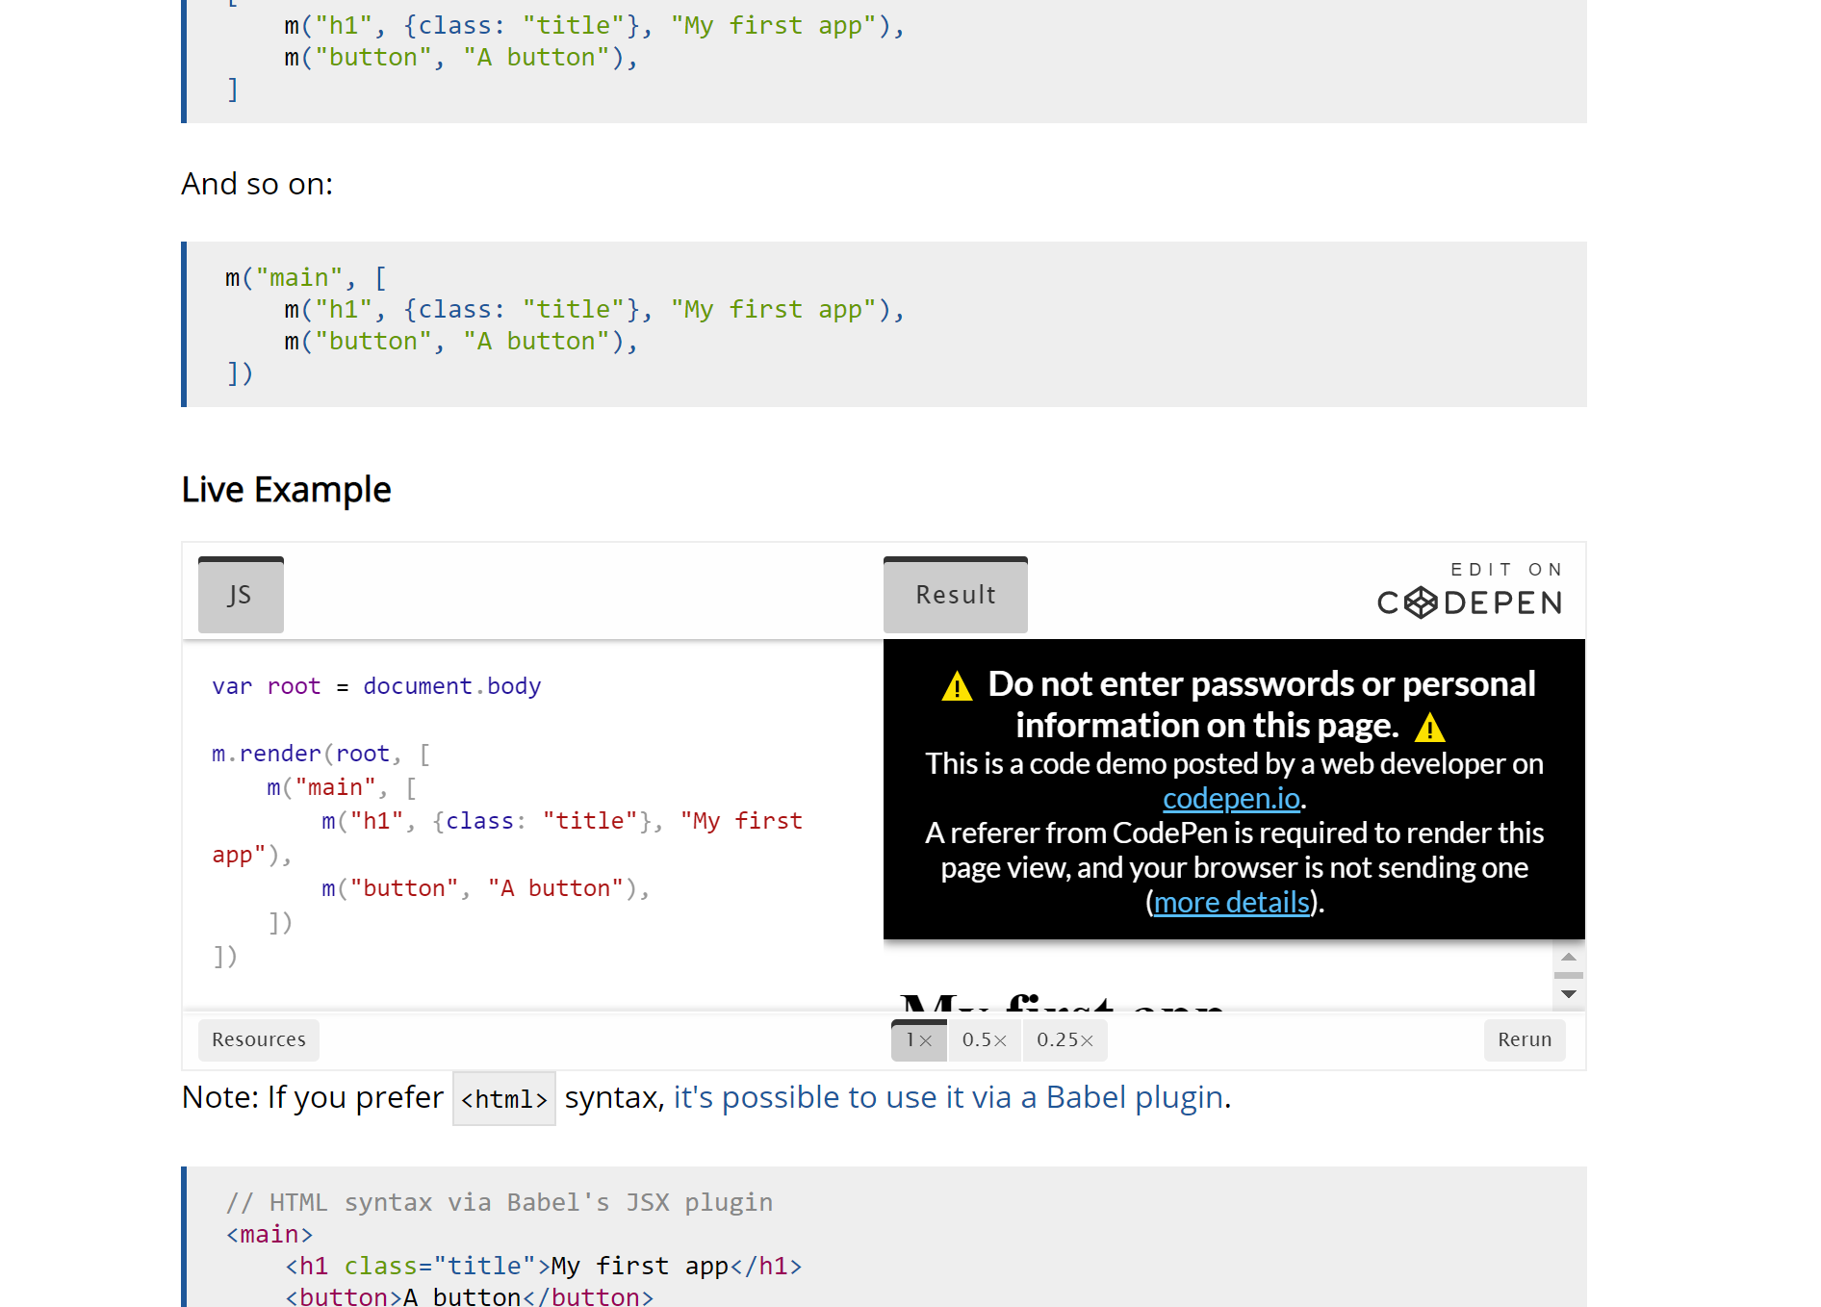Switch preview scale to 0.25x
Screen dimensions: 1821x1307
click(x=1064, y=1039)
